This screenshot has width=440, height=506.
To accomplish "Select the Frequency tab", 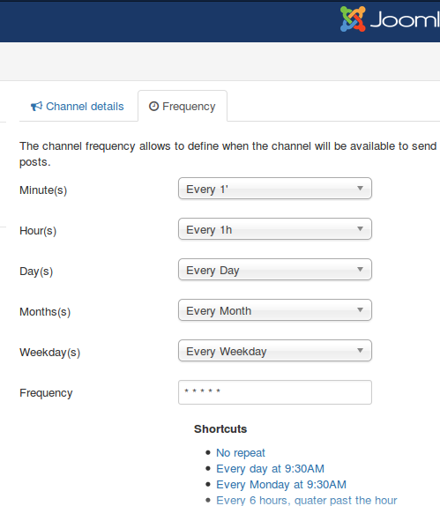I will pyautogui.click(x=183, y=106).
